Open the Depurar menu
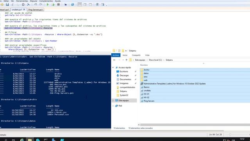250x141 pixels. point(34,1)
